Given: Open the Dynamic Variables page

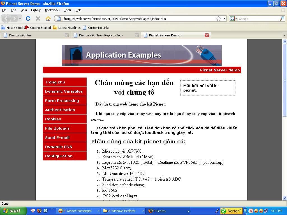Looking at the screenshot, I should point(65,92).
